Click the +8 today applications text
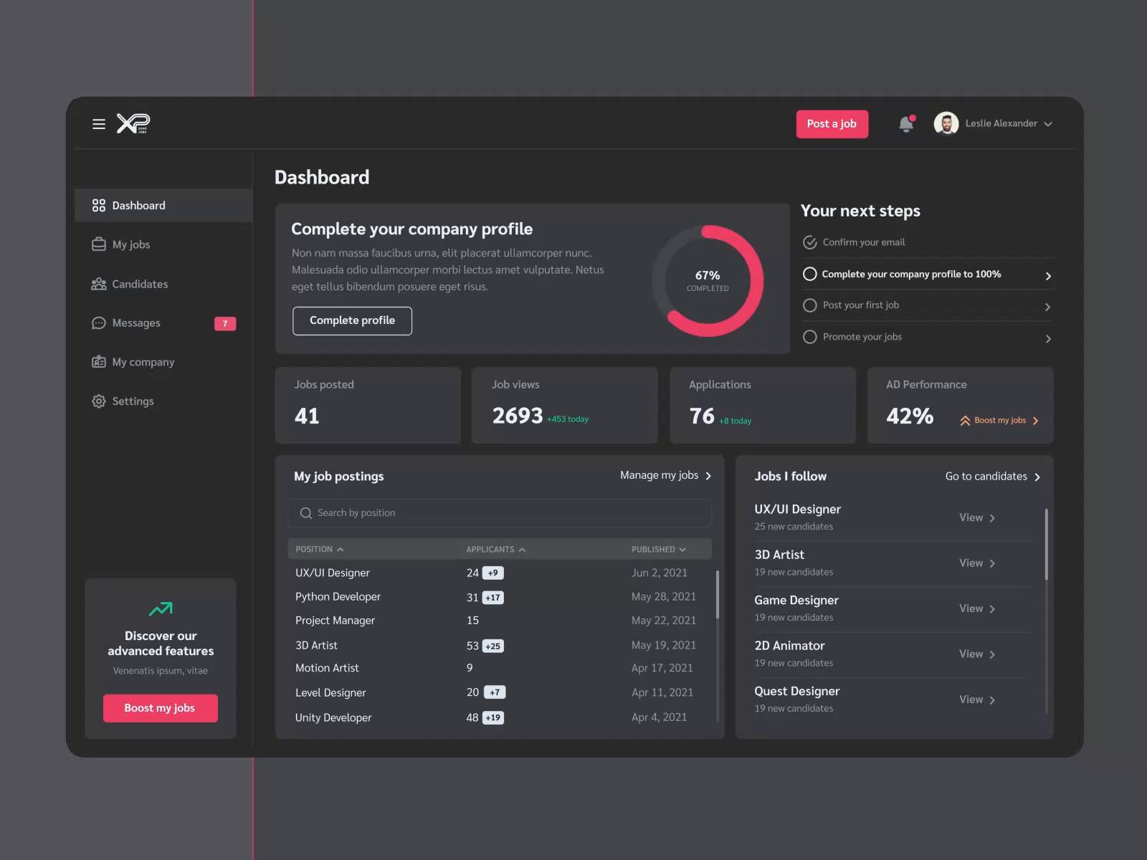This screenshot has height=860, width=1147. [736, 421]
